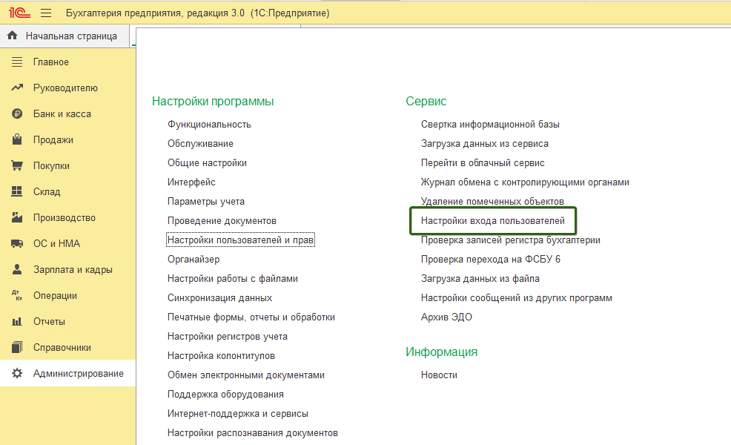Click the 1C logo icon

click(x=19, y=13)
